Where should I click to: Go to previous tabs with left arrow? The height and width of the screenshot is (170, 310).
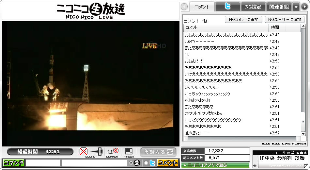point(184,7)
